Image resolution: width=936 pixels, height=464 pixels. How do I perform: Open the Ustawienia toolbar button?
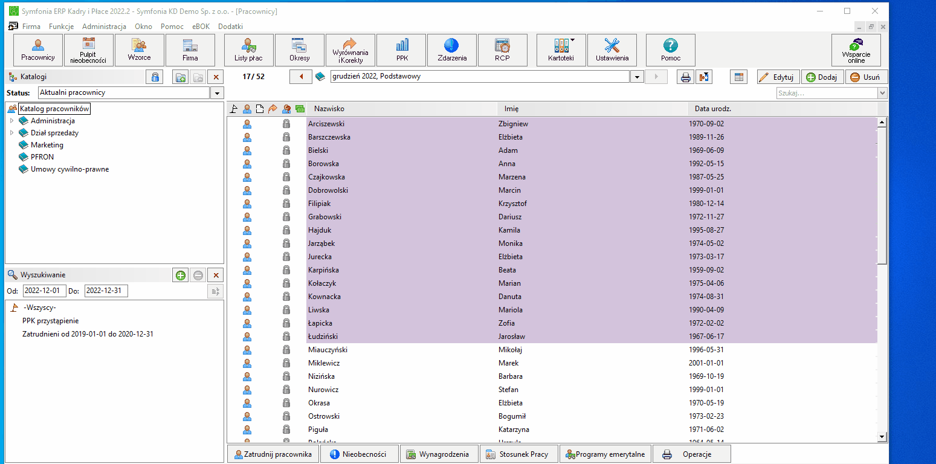(x=612, y=50)
